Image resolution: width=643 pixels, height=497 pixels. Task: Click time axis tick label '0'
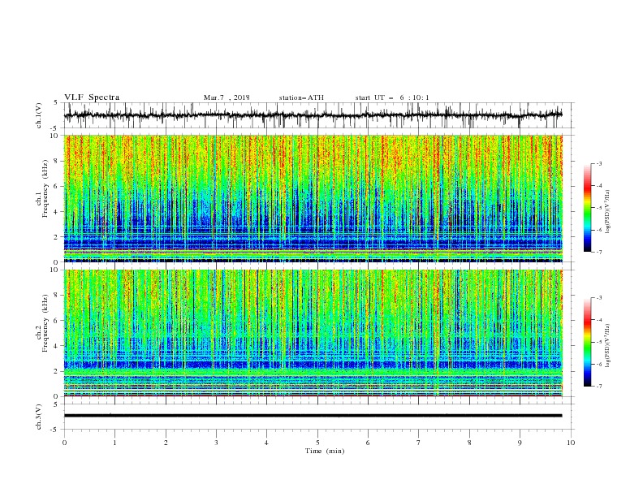click(64, 443)
